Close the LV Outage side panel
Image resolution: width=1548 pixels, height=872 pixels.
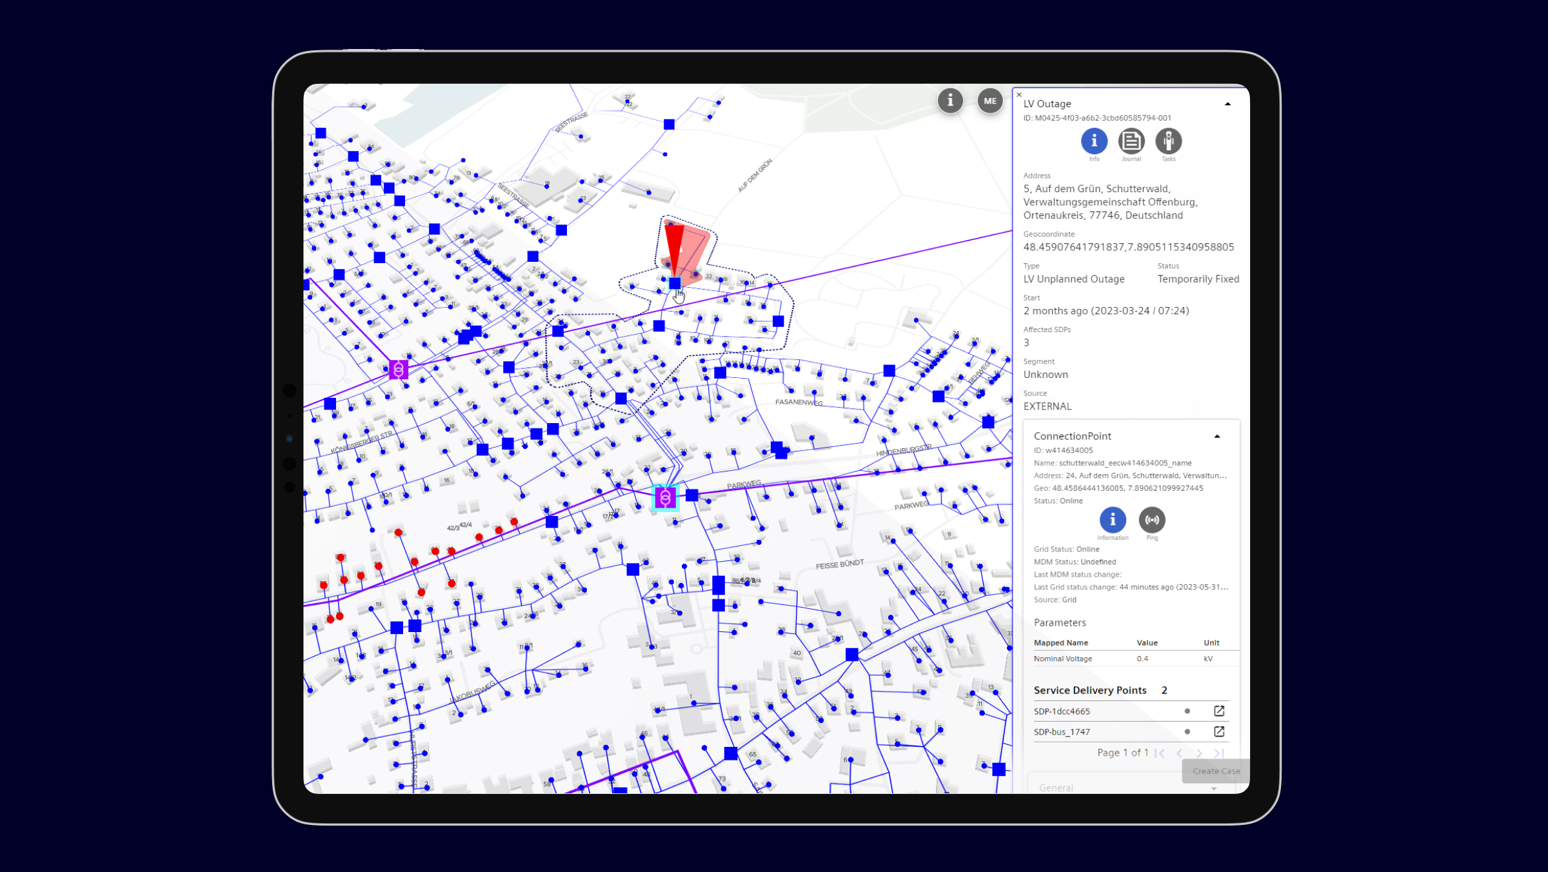point(1019,95)
